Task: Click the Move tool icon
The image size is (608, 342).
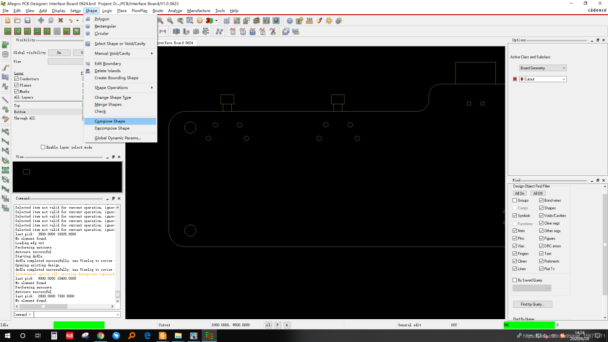Action: [41, 20]
